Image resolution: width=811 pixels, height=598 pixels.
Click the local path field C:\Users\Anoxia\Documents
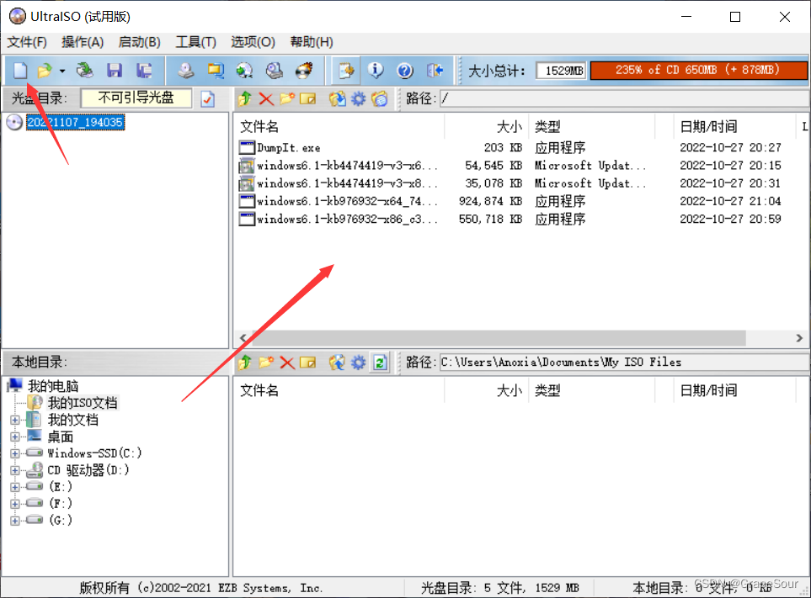coord(624,363)
